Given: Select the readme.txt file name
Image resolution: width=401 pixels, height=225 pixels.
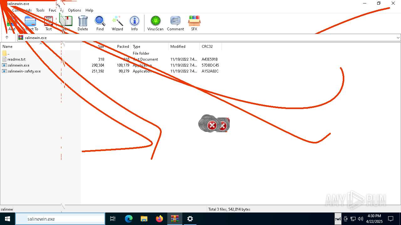Looking at the screenshot, I should pos(17,59).
